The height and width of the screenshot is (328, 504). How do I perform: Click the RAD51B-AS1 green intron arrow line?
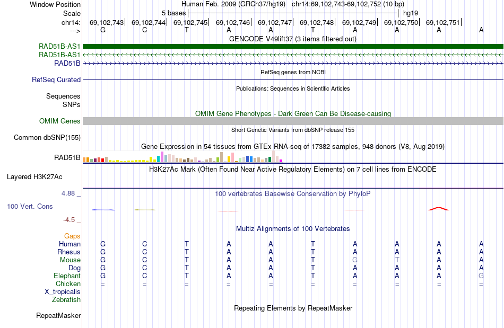coord(293,55)
